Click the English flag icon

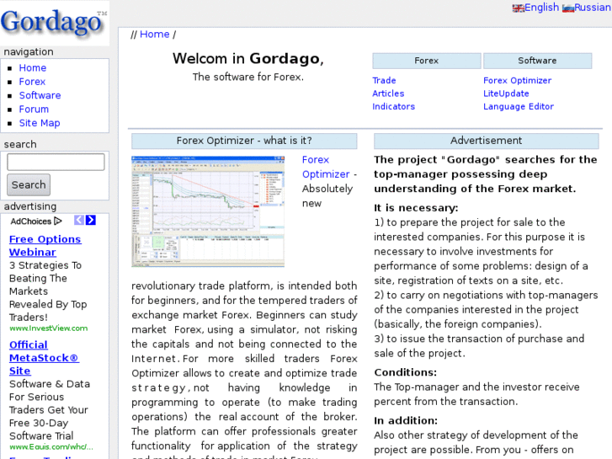[519, 8]
